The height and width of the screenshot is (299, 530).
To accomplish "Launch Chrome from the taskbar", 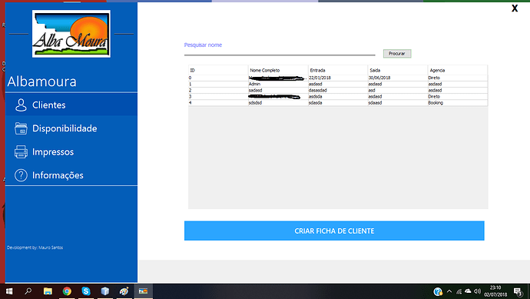I will [x=67, y=291].
